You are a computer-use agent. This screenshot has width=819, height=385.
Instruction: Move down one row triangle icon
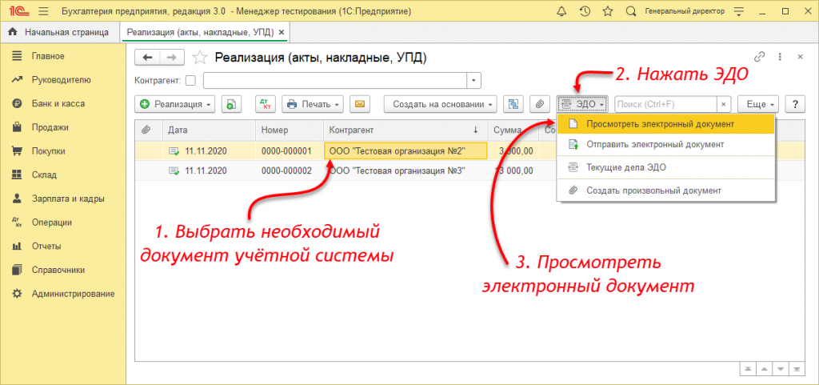pyautogui.click(x=781, y=369)
